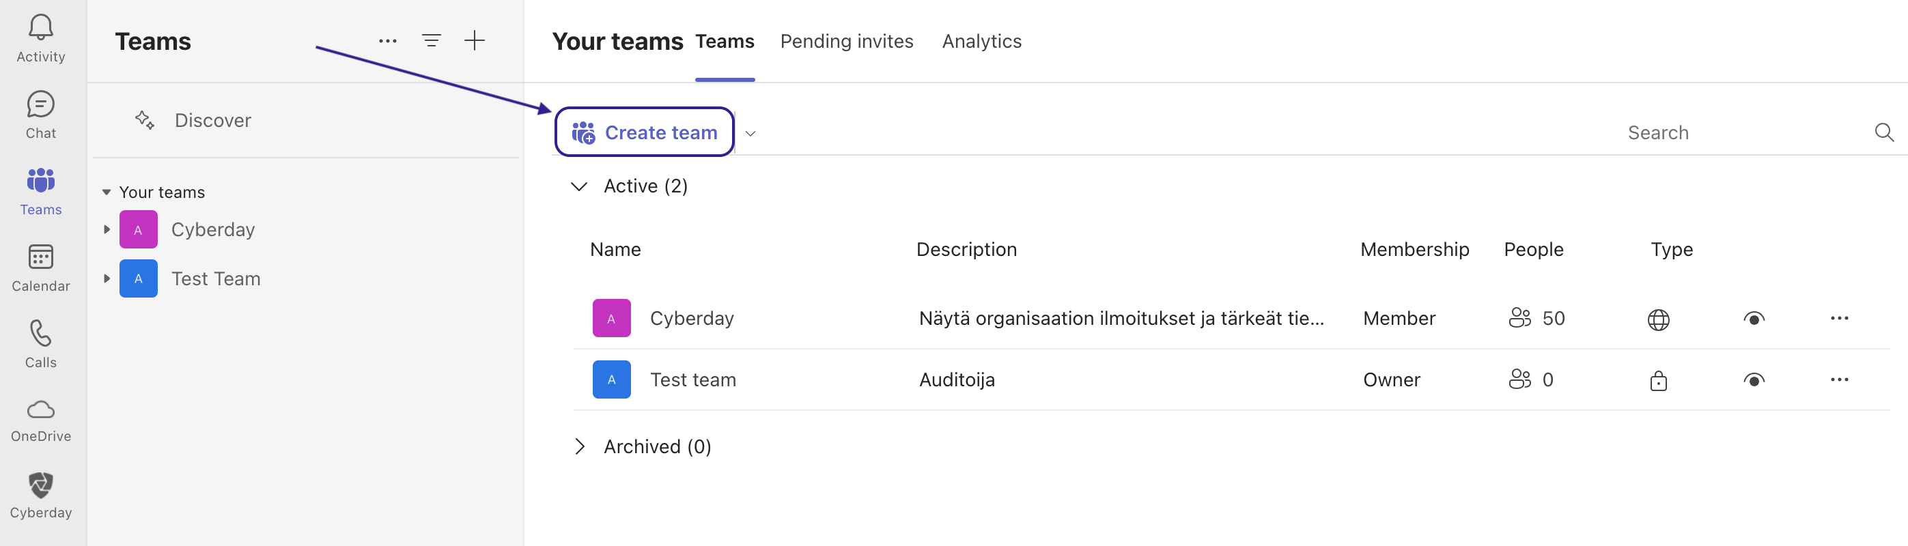
Task: Open the Create team dropdown arrow
Action: (x=750, y=134)
